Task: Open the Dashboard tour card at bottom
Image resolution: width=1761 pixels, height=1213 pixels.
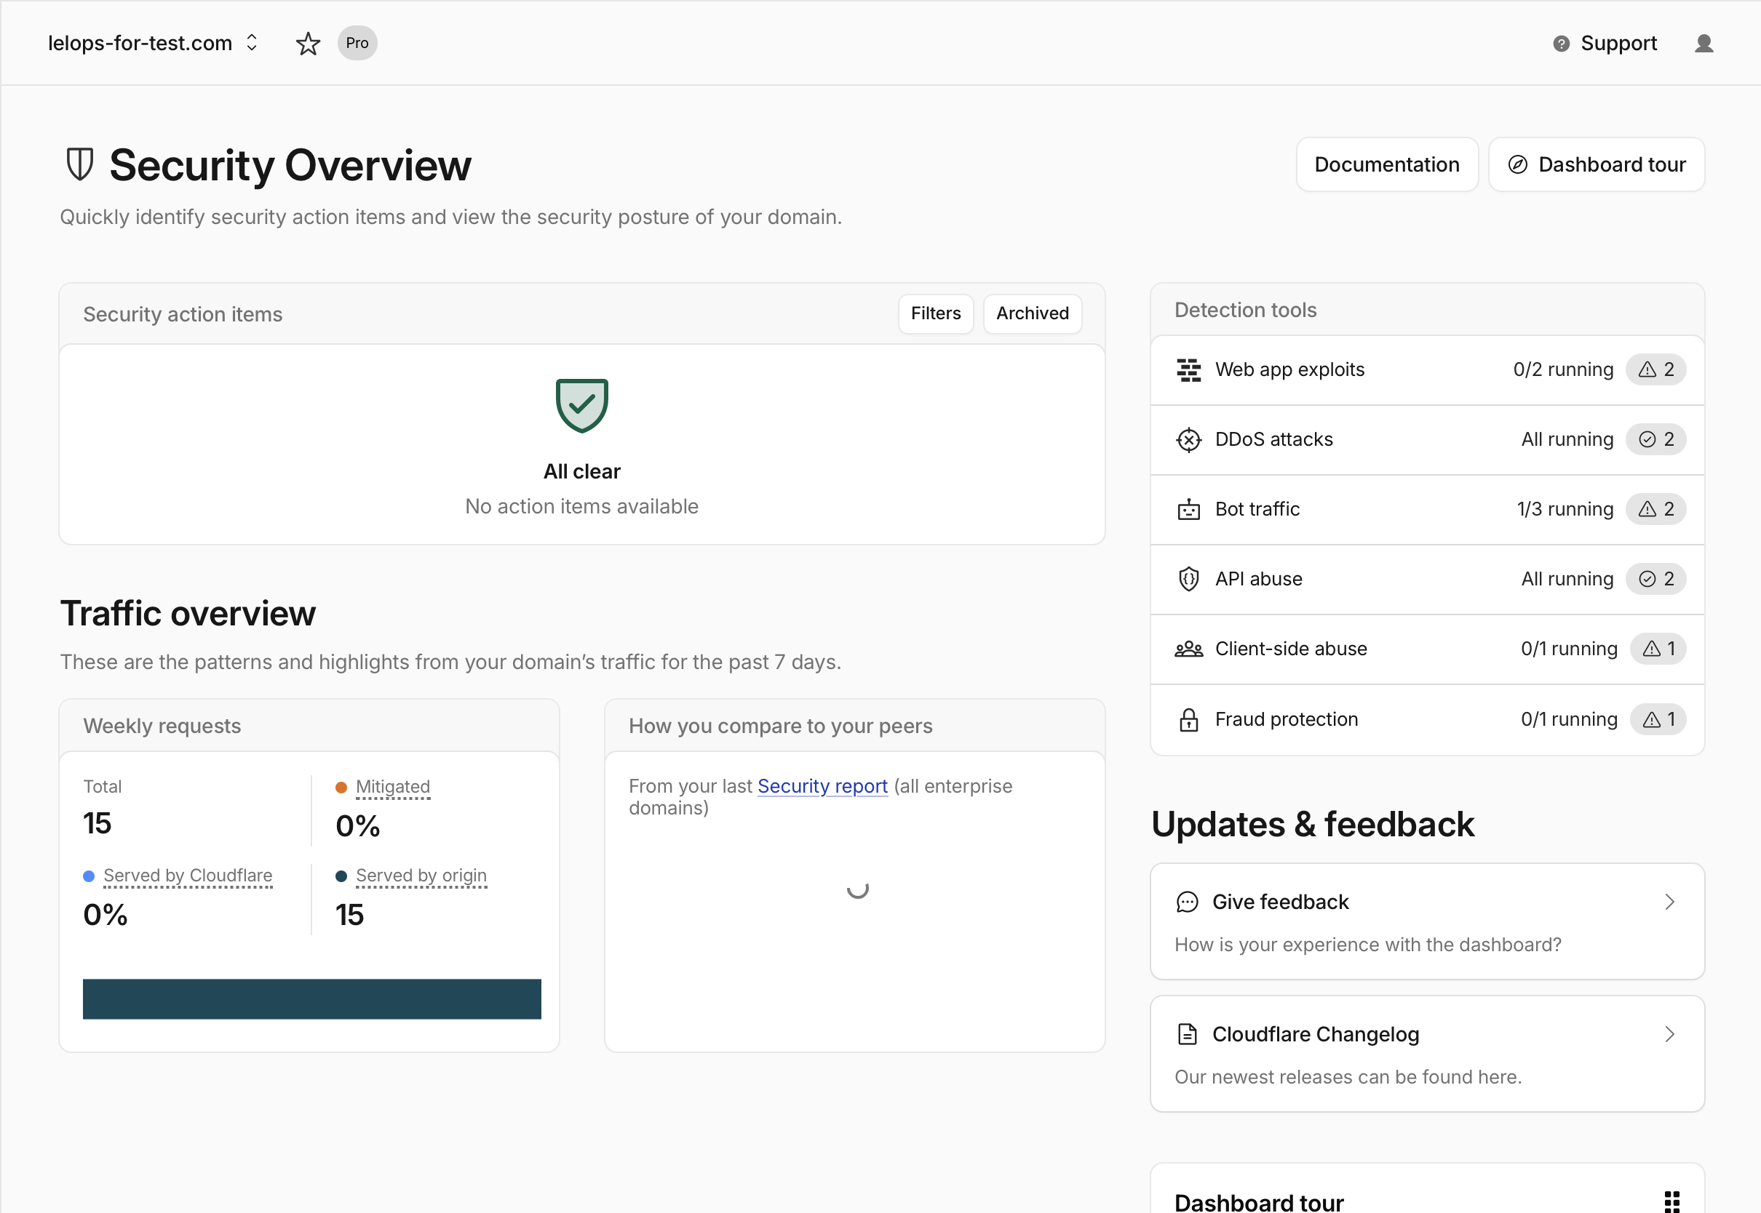Action: coord(1427,1189)
